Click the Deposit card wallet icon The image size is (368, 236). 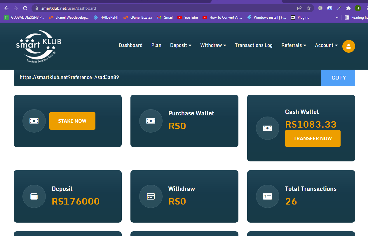tap(34, 196)
